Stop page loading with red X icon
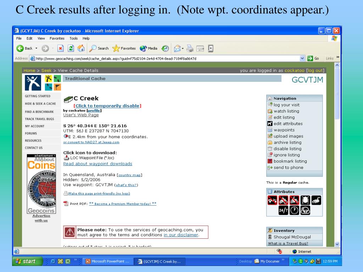 click(x=60, y=48)
